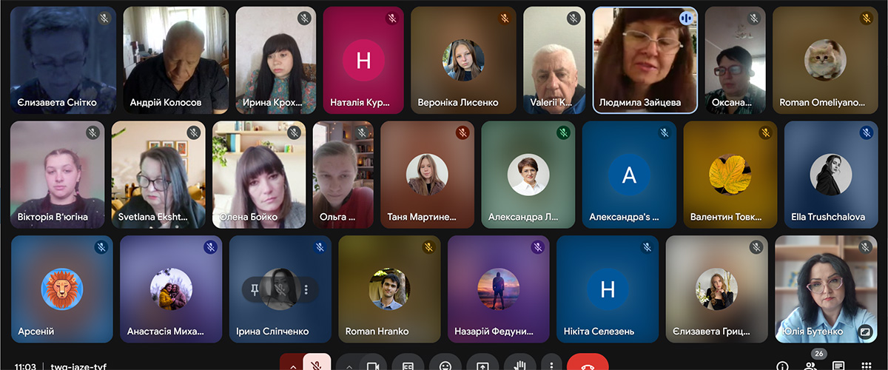Viewport: 888px width, 370px height.
Task: Click muted mic icon on Нікіта Селезень tile
Action: 647,247
